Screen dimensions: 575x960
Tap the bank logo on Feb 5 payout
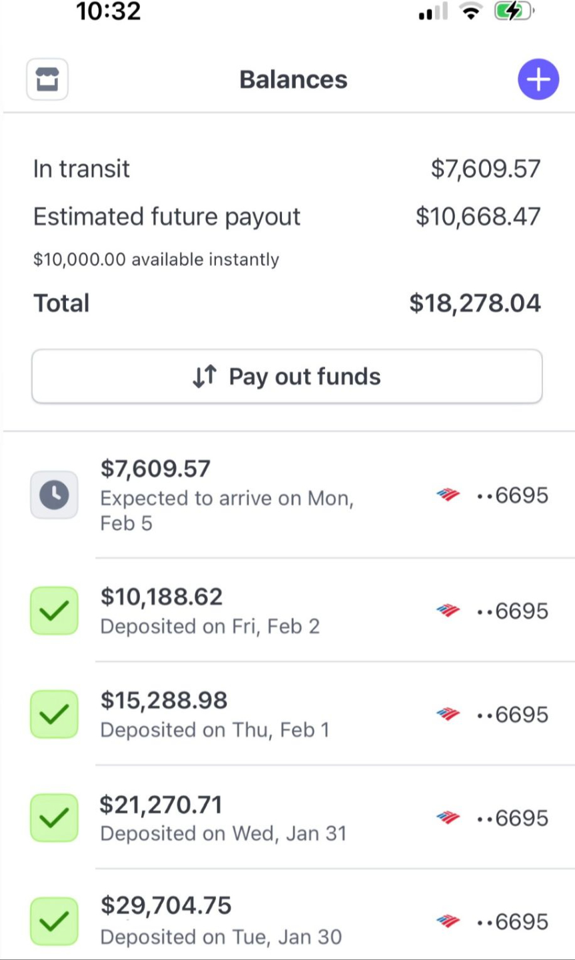(x=448, y=495)
